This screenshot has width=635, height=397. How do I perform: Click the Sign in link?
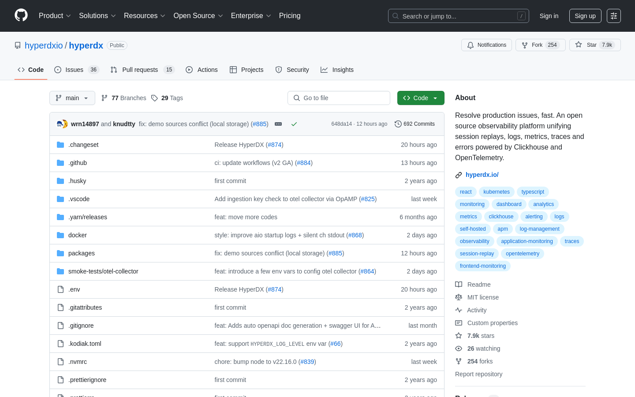(x=549, y=16)
